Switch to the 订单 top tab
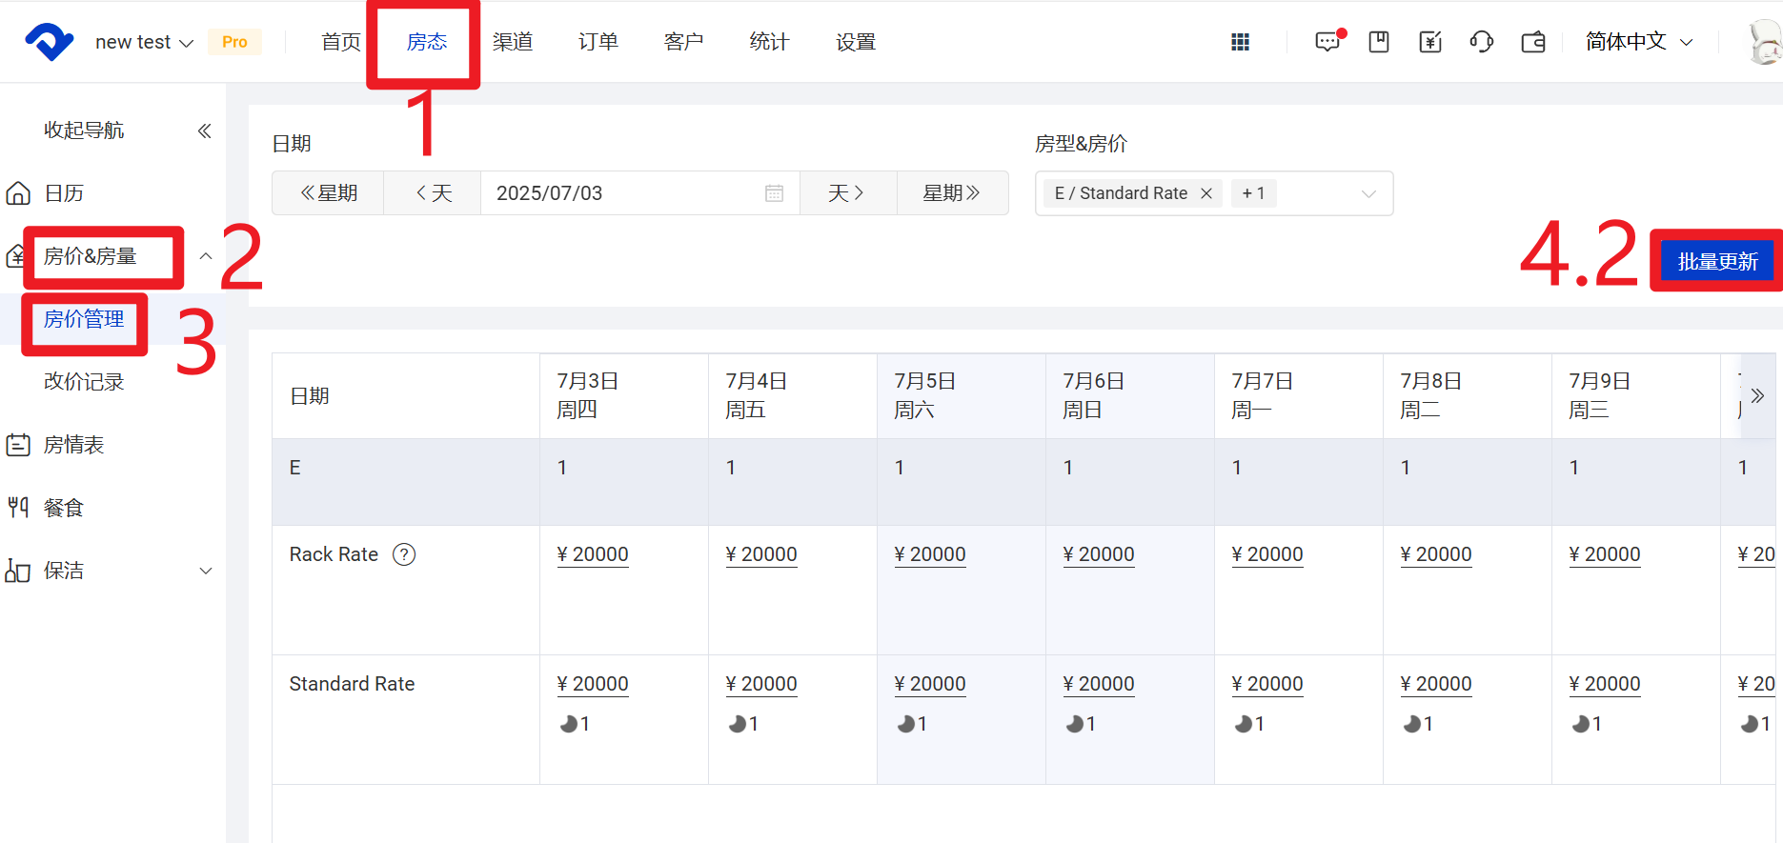This screenshot has width=1783, height=843. tap(598, 42)
